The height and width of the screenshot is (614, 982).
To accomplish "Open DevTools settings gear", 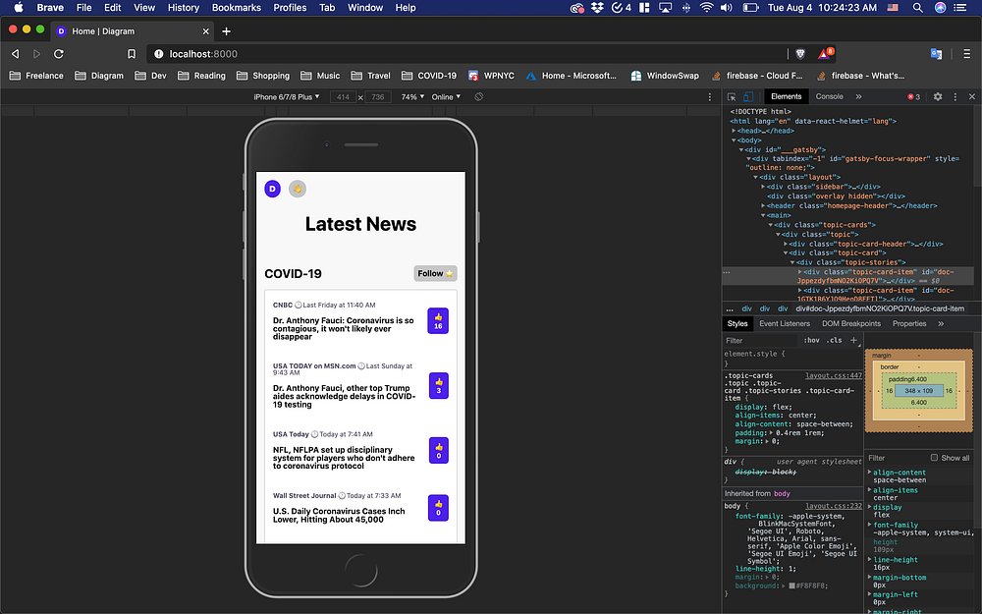I will pyautogui.click(x=937, y=96).
